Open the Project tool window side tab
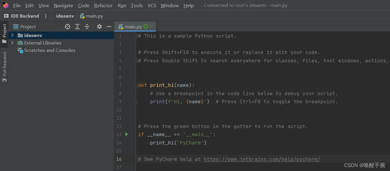The image size is (390, 171). [4, 33]
